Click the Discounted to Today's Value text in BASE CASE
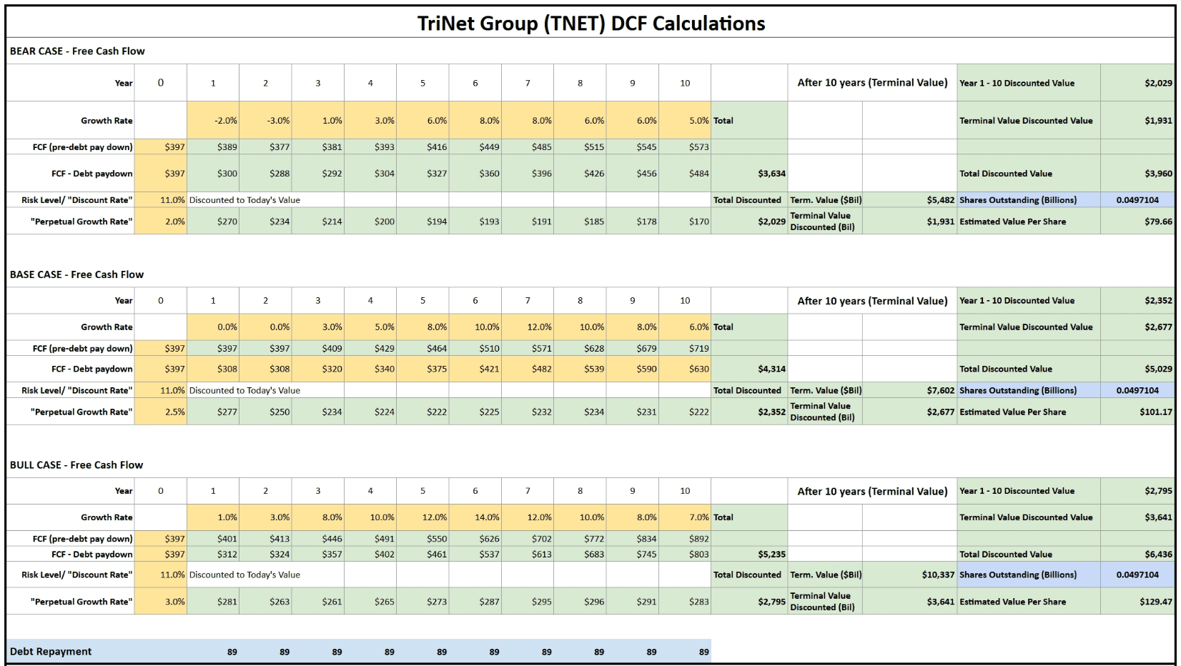 (244, 390)
